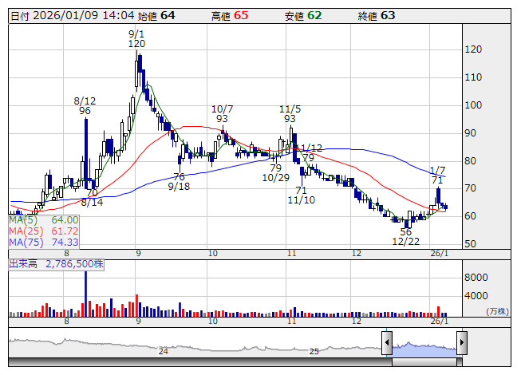
Task: Click the MA(5) legend entry
Action: pos(44,219)
